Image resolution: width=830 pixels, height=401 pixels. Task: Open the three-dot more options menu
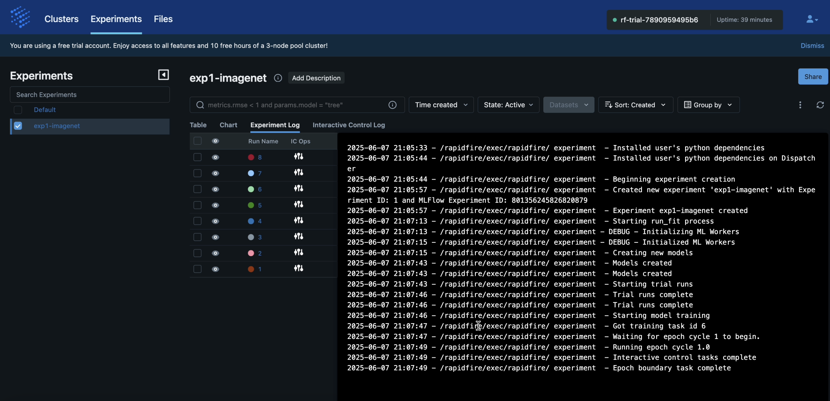pyautogui.click(x=800, y=105)
